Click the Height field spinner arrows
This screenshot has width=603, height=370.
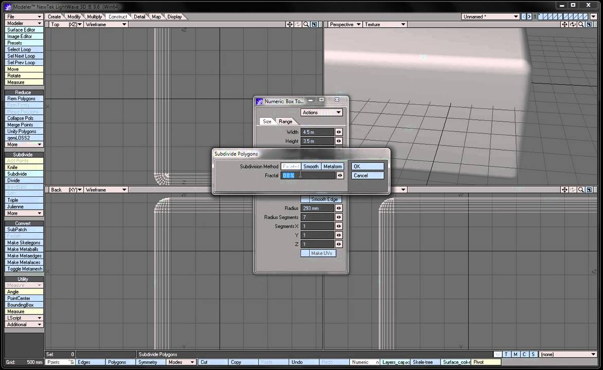coord(339,141)
